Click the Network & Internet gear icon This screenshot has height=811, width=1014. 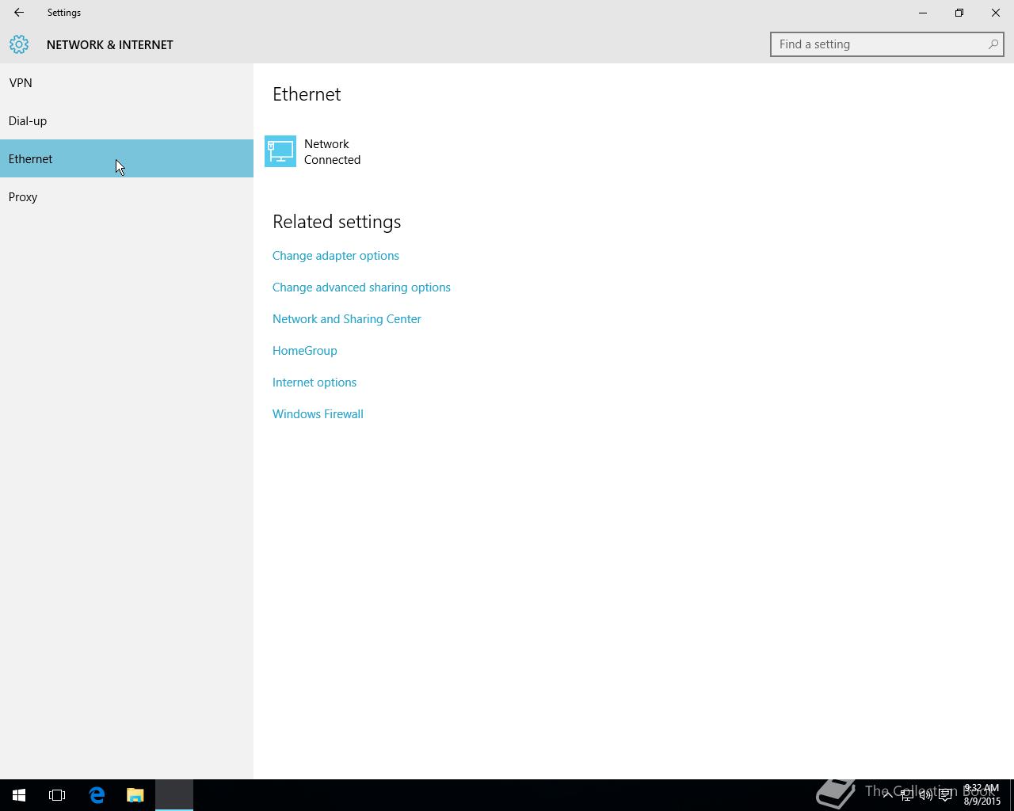pos(19,44)
